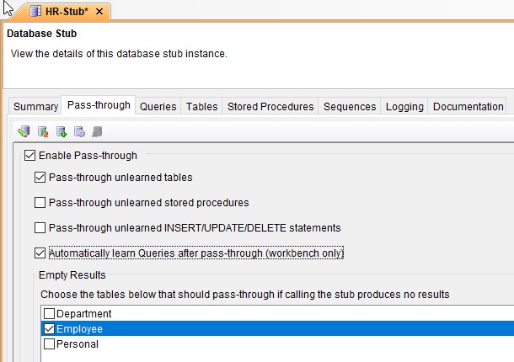
Task: Disable the Enable Pass-through checkbox
Action: tap(30, 156)
